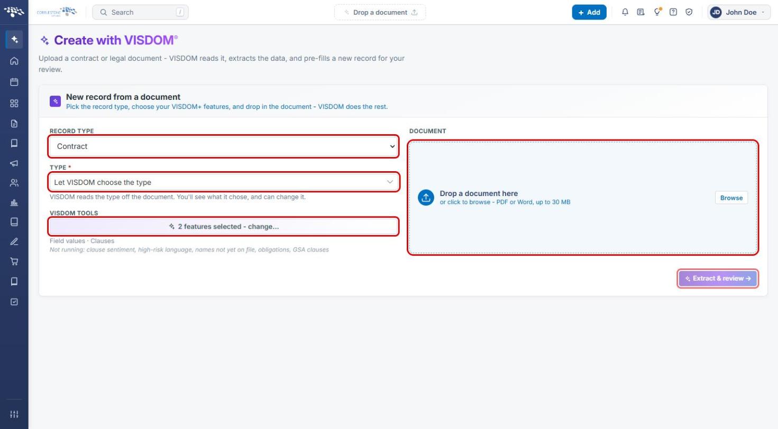Open the calendar icon in sidebar
Image resolution: width=778 pixels, height=429 pixels.
14,82
